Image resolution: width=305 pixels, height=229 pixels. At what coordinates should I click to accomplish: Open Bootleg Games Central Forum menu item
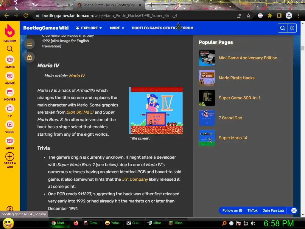[x=163, y=28]
